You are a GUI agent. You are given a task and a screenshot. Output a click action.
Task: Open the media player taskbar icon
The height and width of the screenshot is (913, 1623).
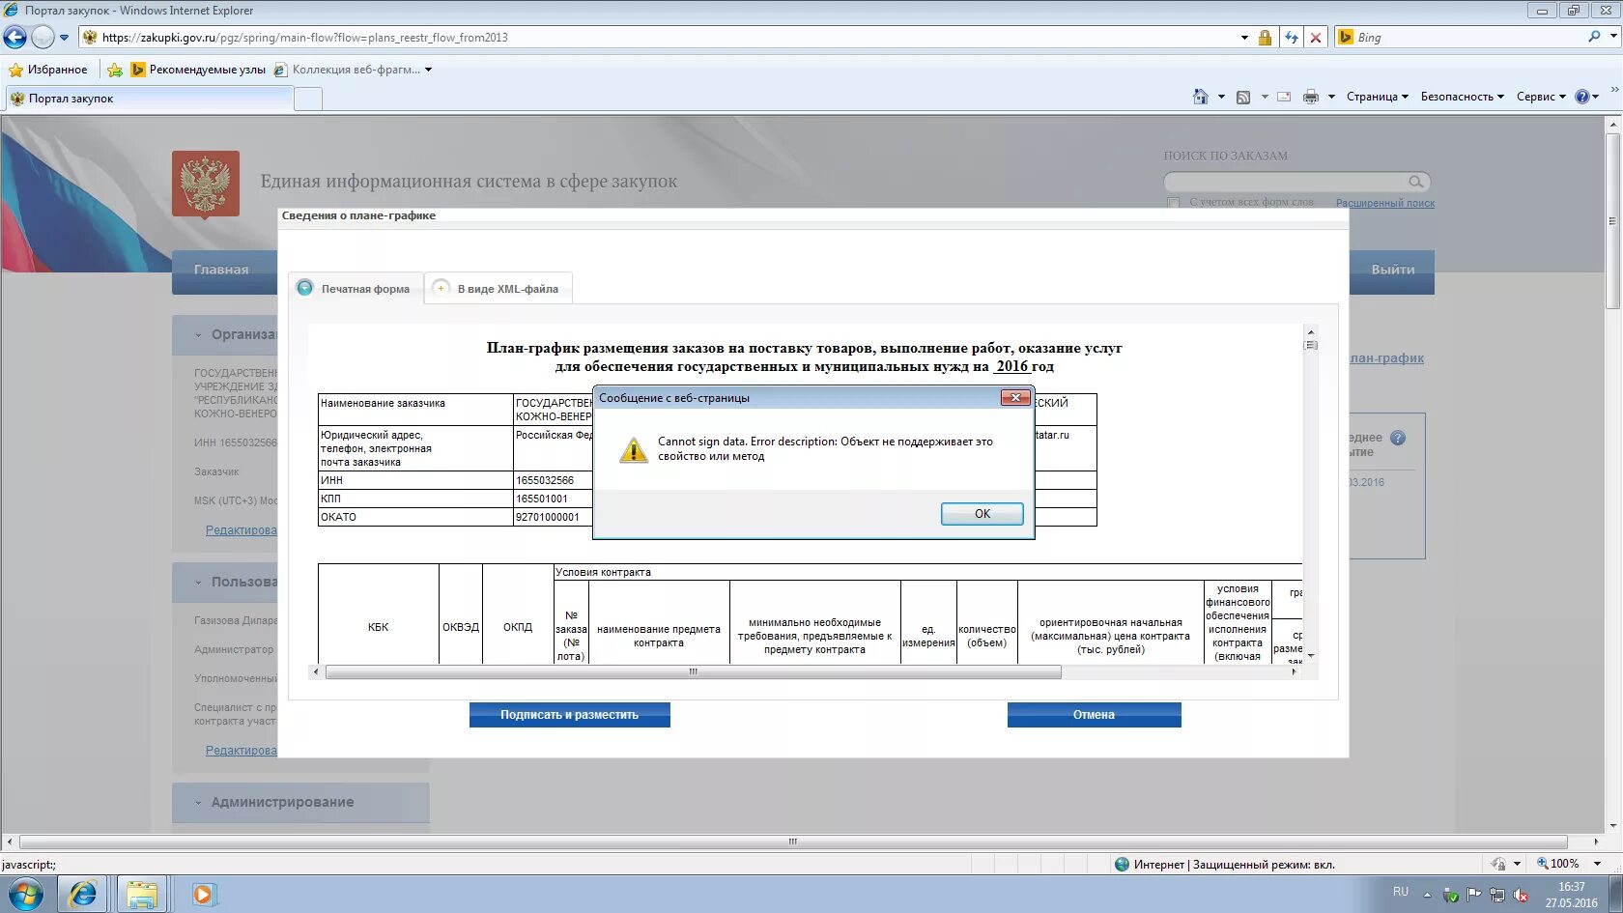202,895
